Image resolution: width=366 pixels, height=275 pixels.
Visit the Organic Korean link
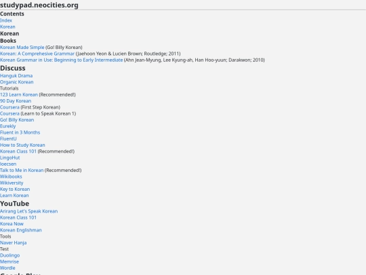16,82
